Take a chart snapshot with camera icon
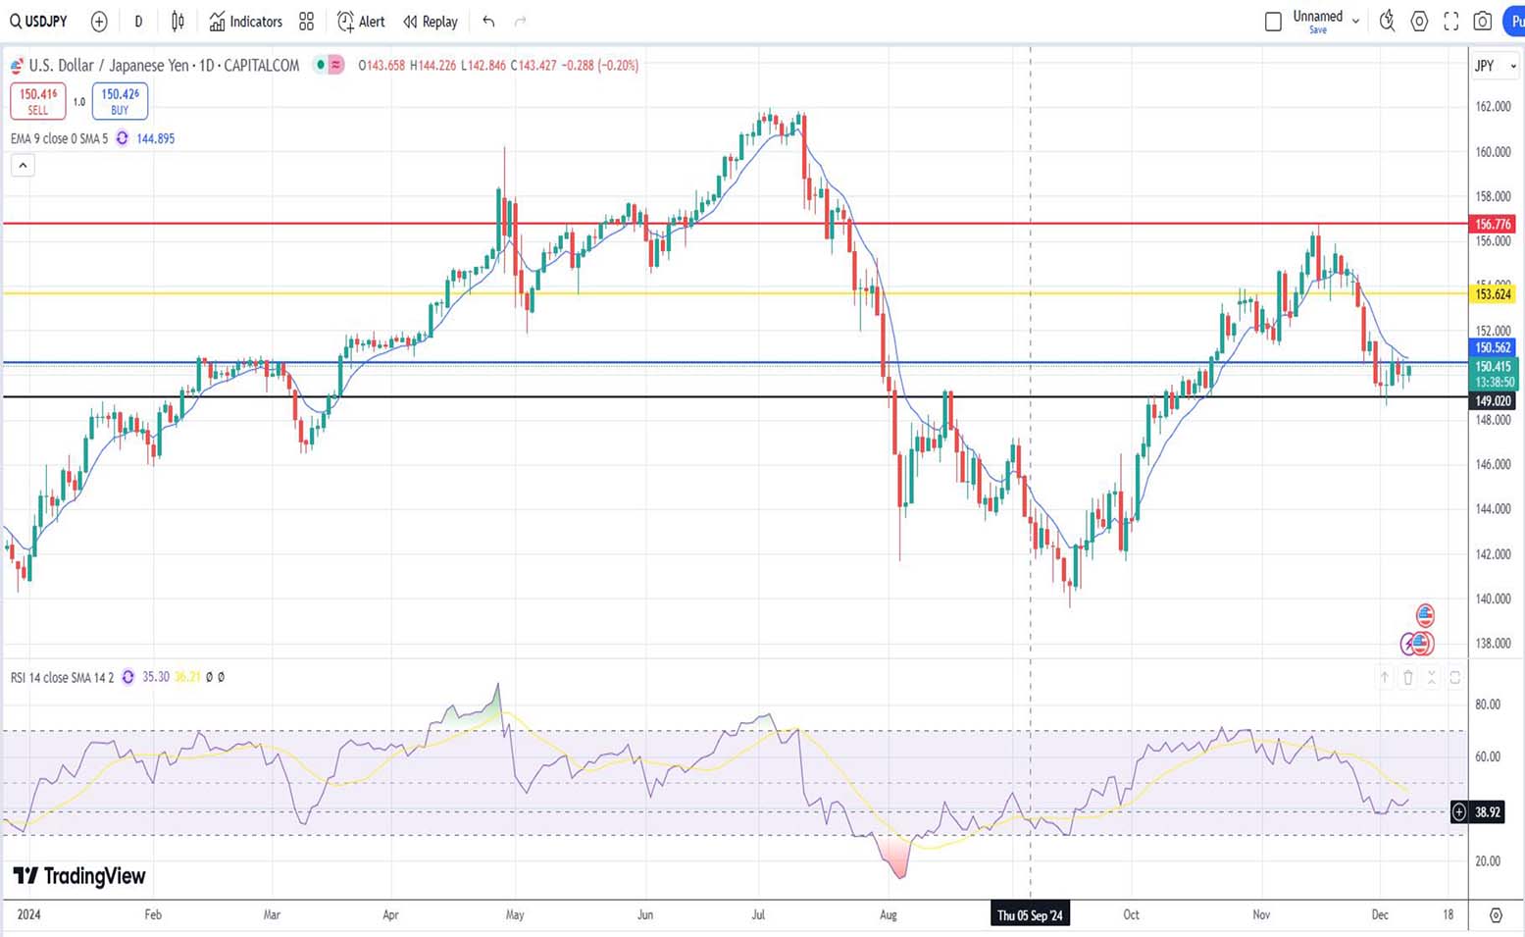Viewport: 1525px width, 937px height. click(1483, 22)
